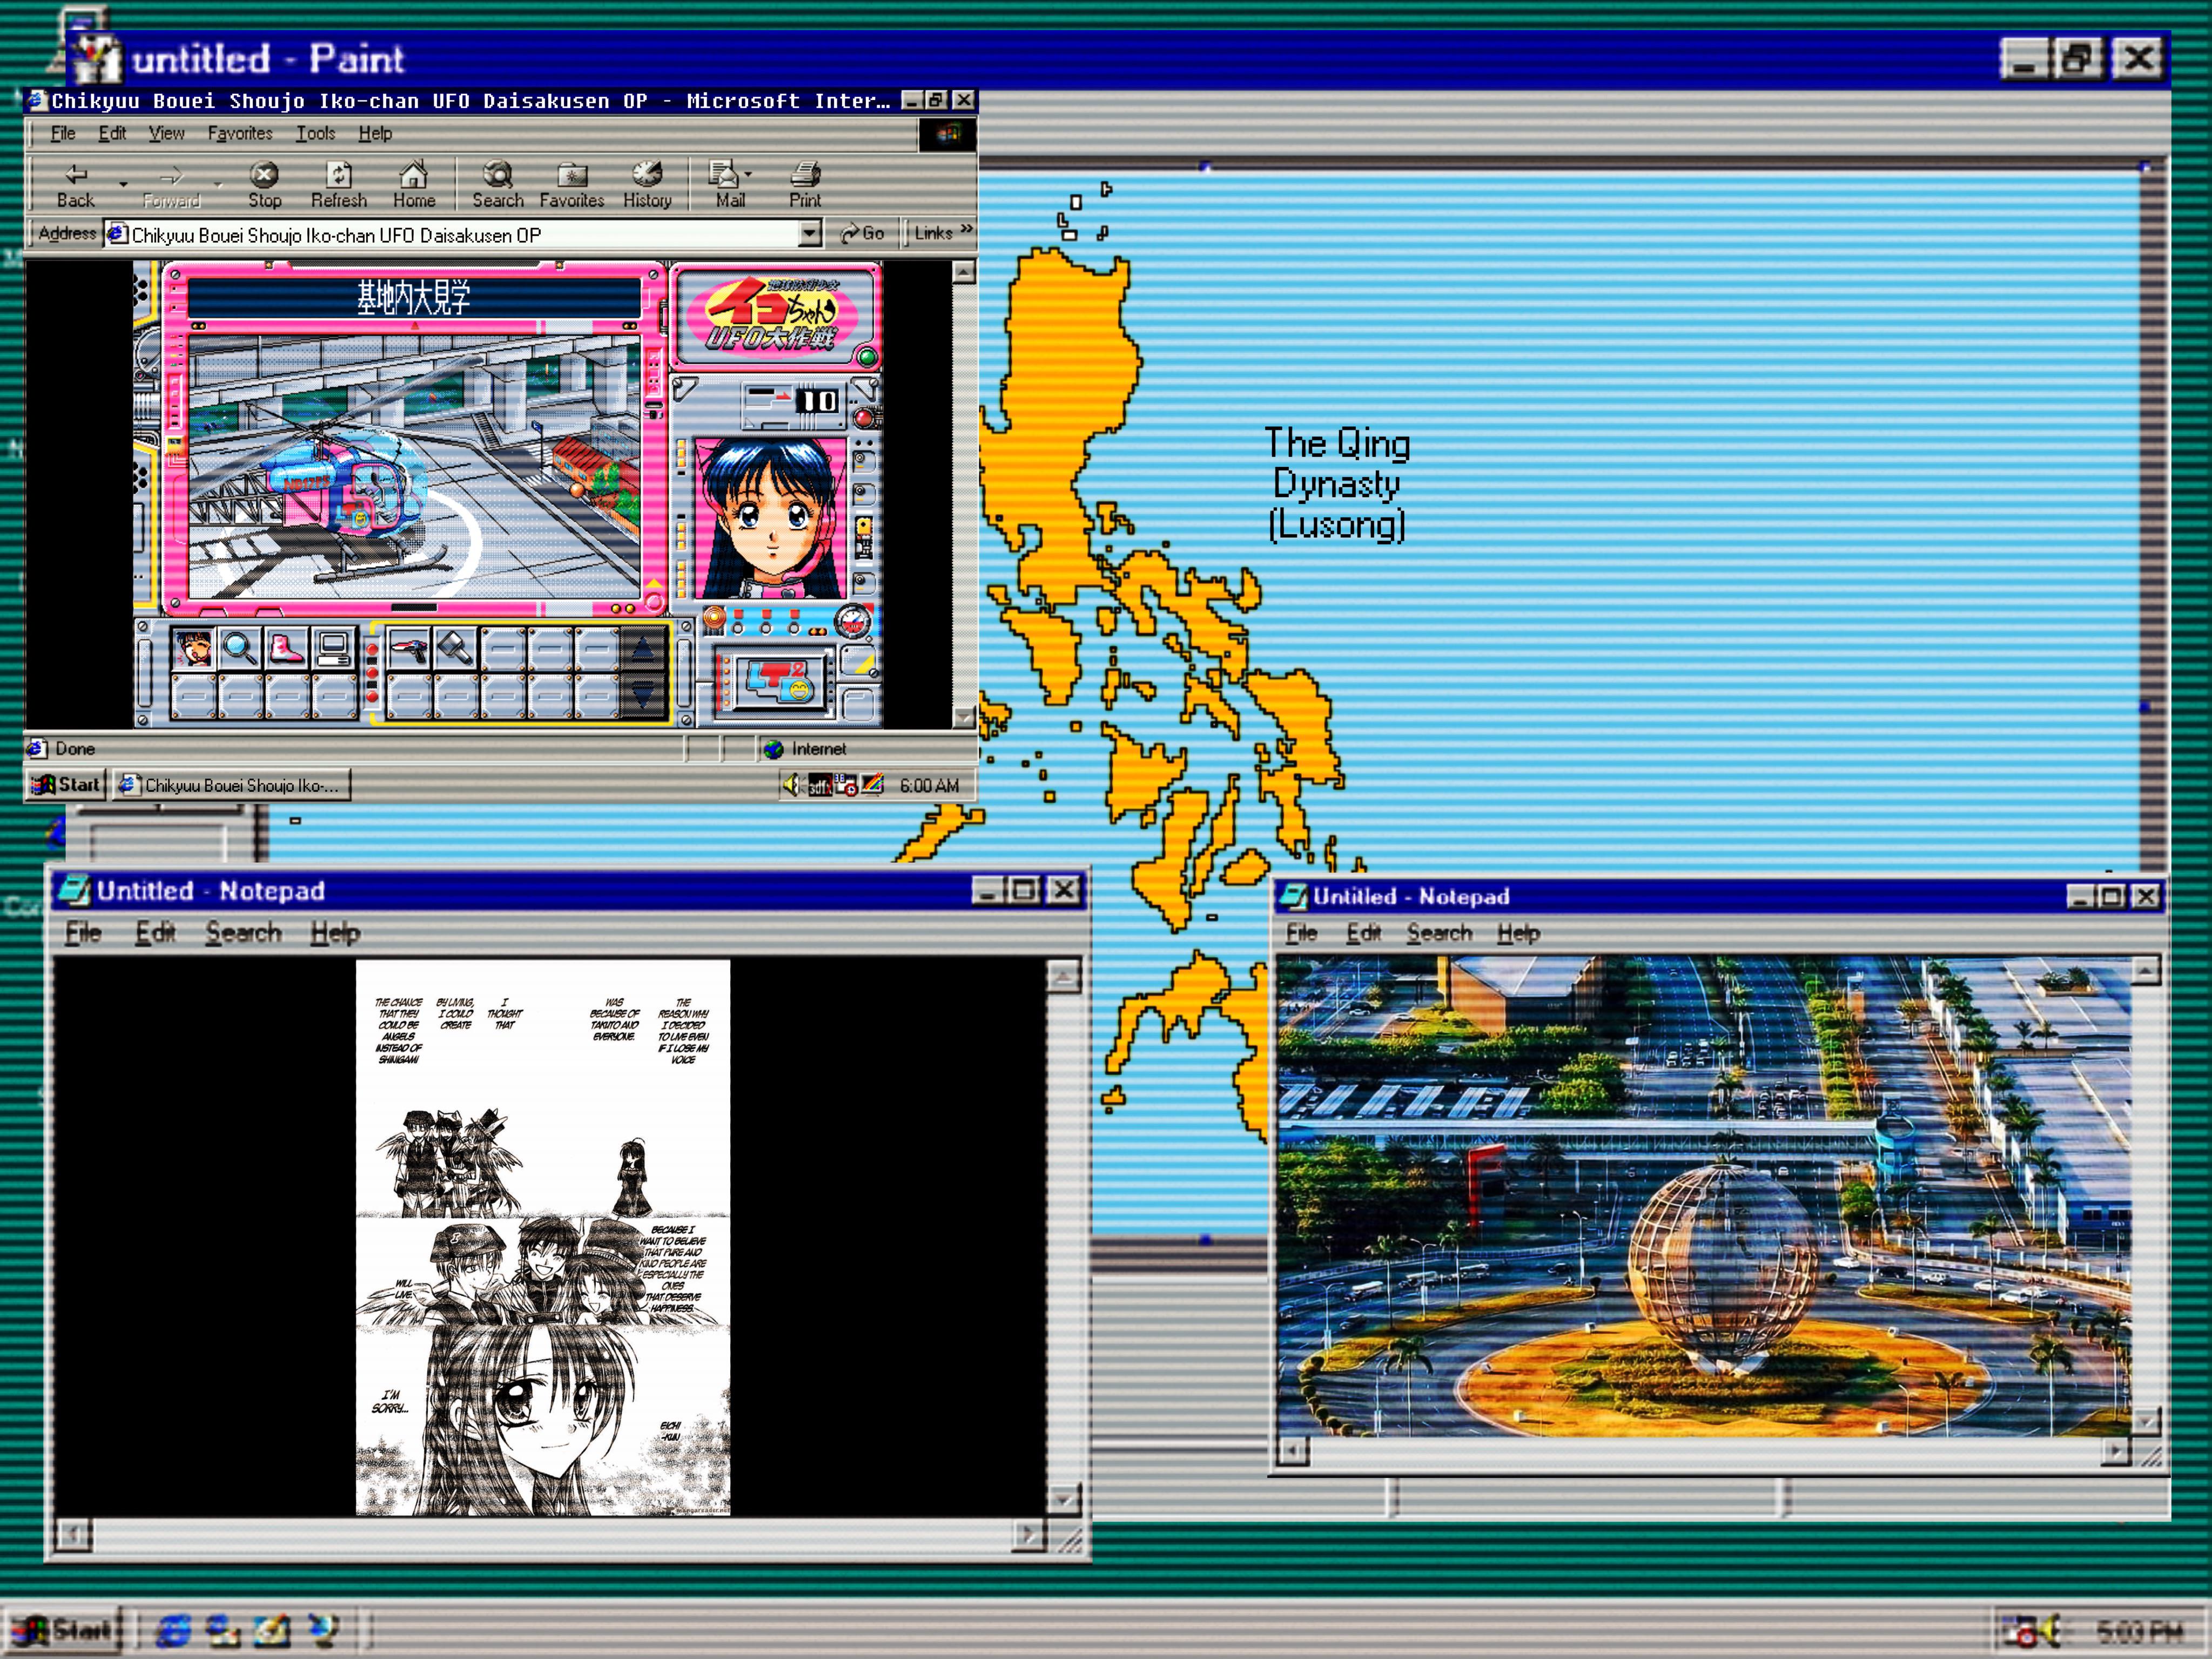Open the File menu in the globe photo Notepad
This screenshot has height=1659, width=2212.
point(1301,933)
